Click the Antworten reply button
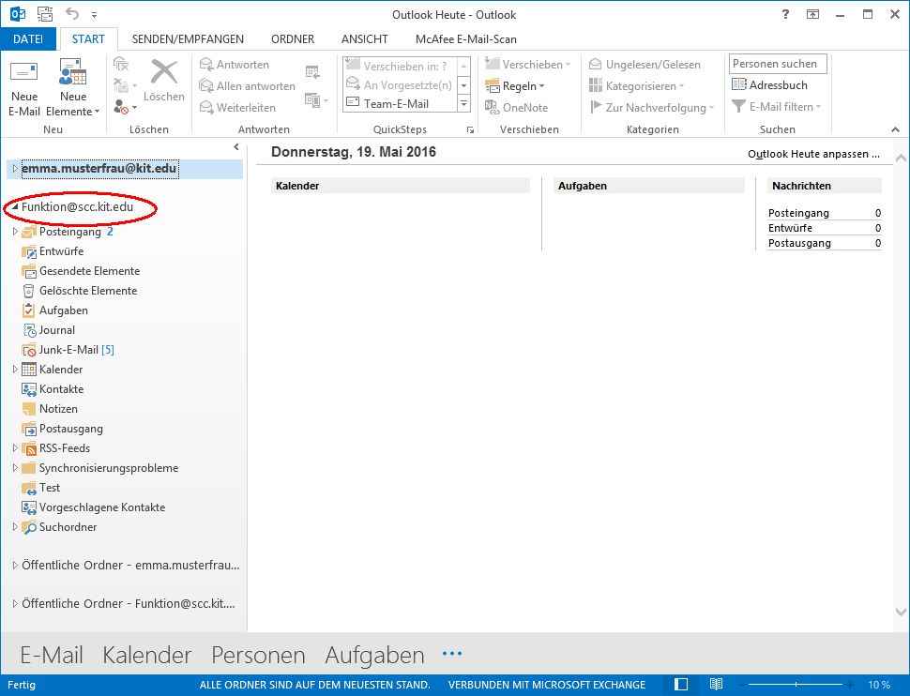This screenshot has height=696, width=910. (x=235, y=65)
